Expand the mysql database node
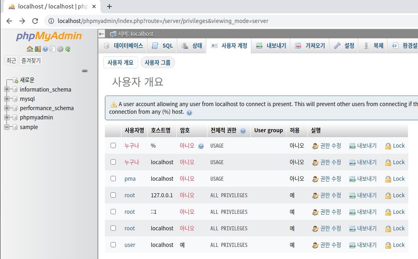The image size is (418, 259). 7,99
